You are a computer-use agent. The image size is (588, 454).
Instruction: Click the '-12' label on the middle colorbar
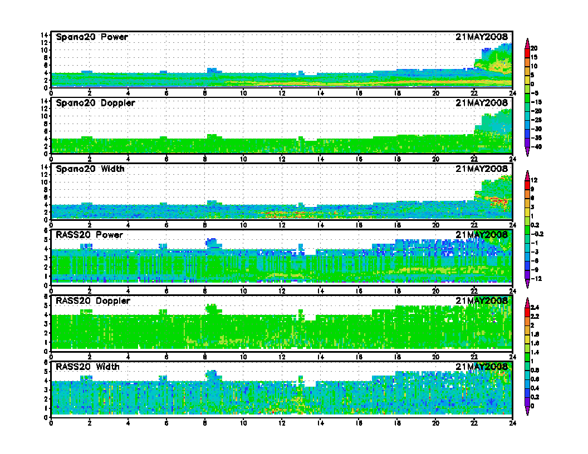536,279
